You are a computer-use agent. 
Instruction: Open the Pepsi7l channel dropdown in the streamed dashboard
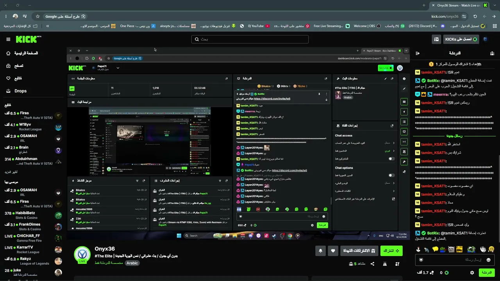click(x=118, y=68)
